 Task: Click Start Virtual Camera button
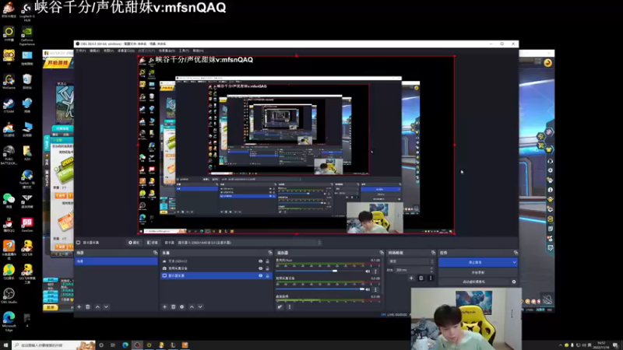coord(474,282)
